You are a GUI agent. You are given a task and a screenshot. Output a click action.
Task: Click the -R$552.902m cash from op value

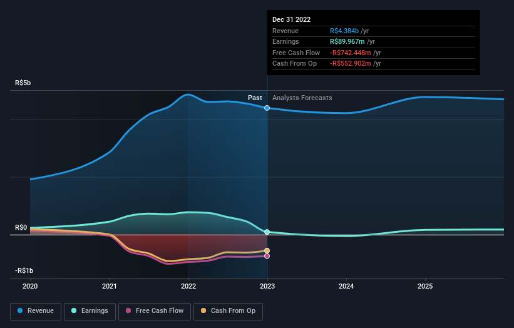[351, 64]
